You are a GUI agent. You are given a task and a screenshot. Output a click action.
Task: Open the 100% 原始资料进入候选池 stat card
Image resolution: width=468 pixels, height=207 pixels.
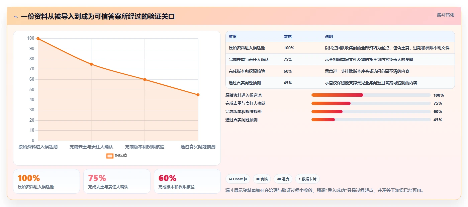(46, 181)
